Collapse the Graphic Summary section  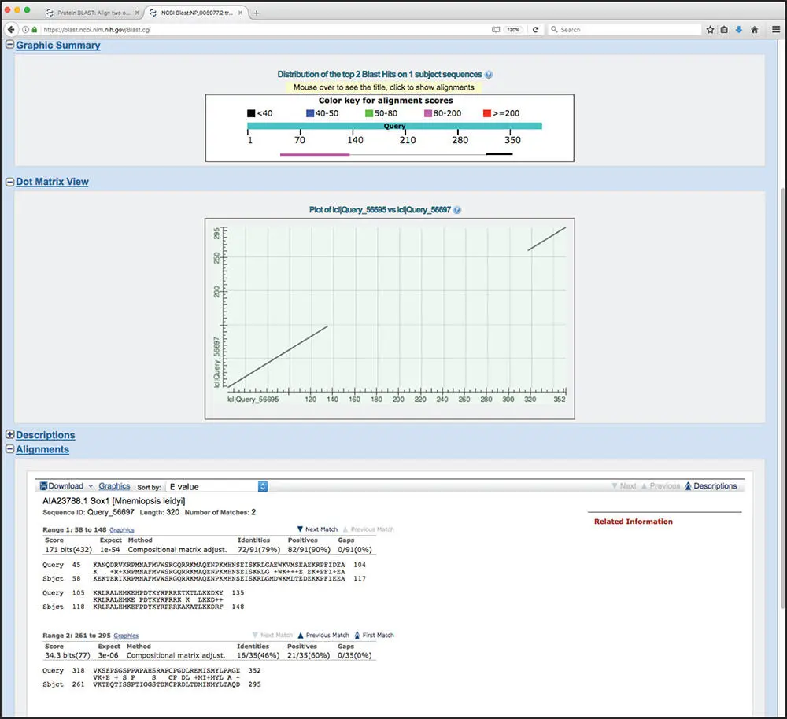(x=9, y=45)
